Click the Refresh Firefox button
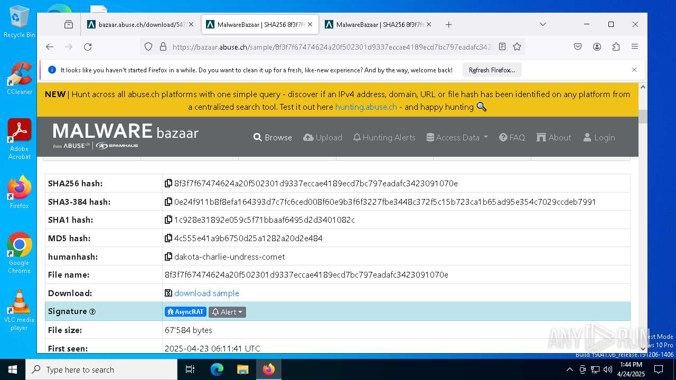Screen dimensions: 676x380 click(492, 70)
